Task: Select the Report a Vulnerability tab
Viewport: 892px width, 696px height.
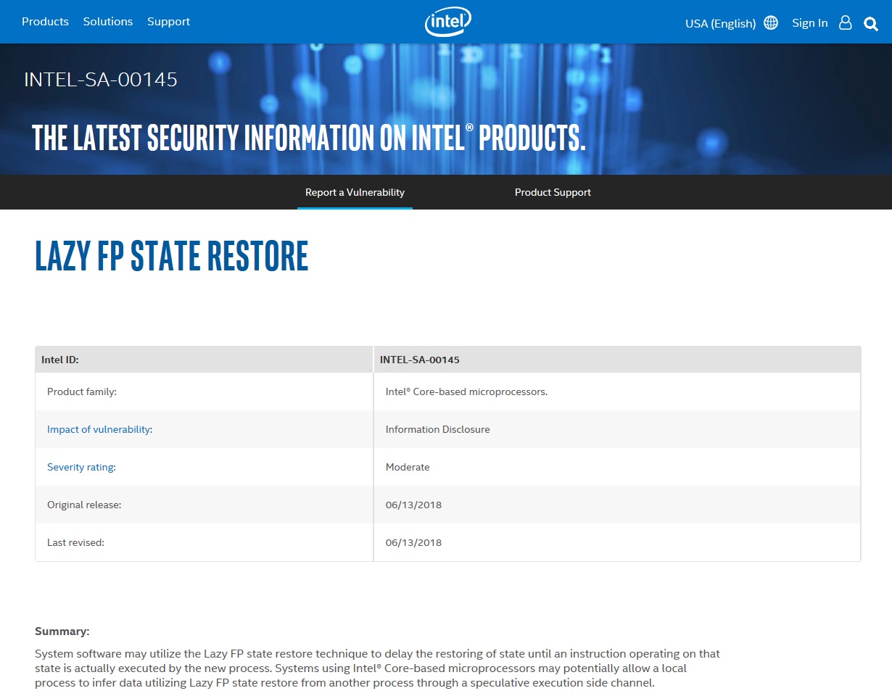Action: coord(355,192)
